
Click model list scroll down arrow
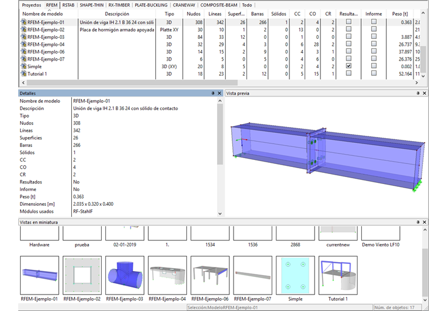point(423,76)
